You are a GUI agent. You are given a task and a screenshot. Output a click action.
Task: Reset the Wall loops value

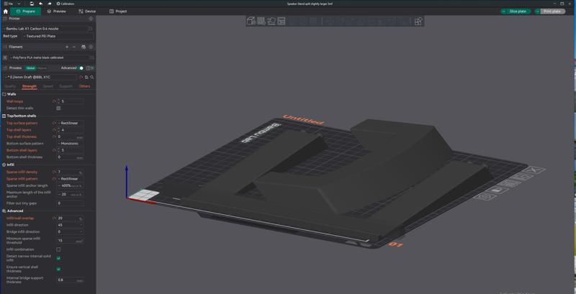[54, 101]
